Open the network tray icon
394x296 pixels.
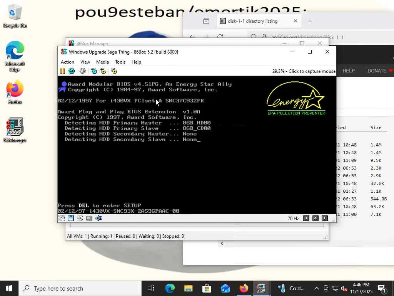[335, 288]
